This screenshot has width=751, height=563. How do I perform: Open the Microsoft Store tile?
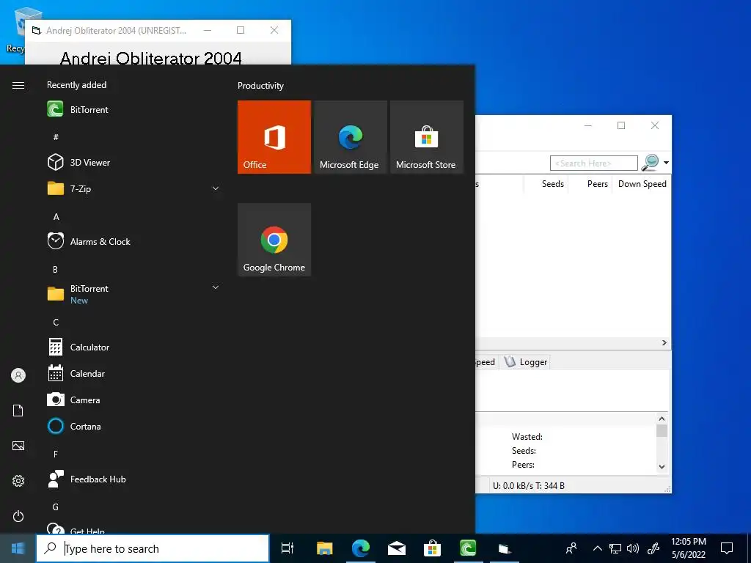point(426,137)
